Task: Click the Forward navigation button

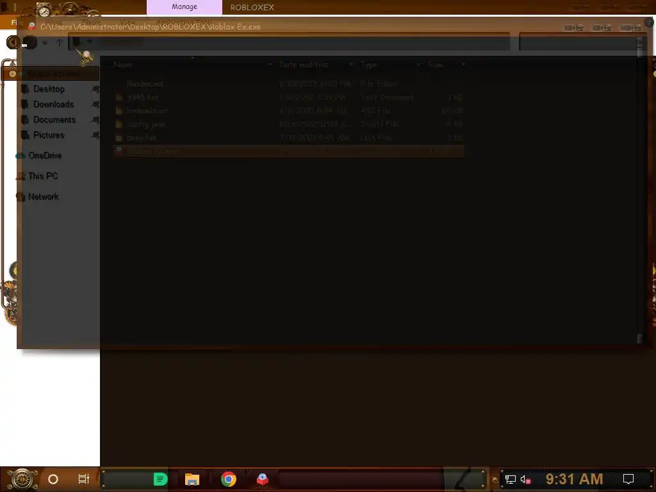Action: 29,42
